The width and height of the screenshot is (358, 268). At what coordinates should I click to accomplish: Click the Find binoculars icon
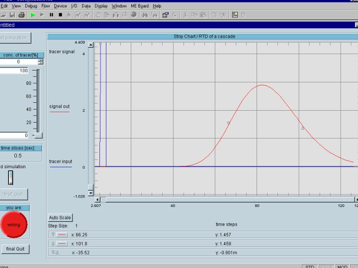pyautogui.click(x=145, y=15)
